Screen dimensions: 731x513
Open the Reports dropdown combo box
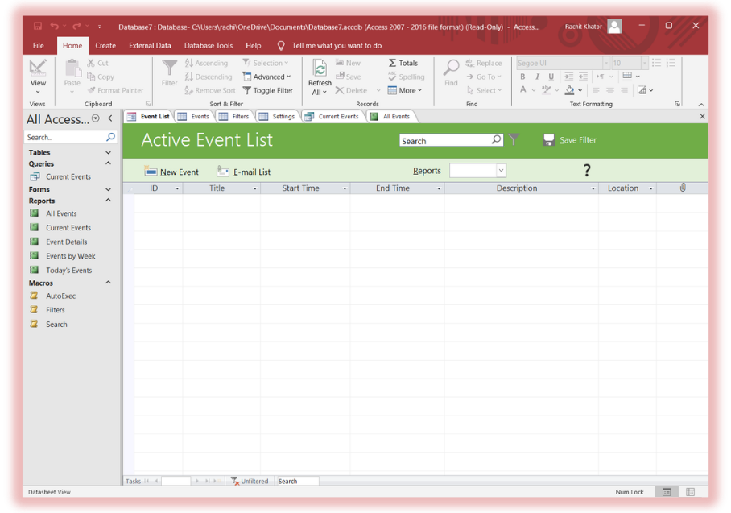coord(500,171)
